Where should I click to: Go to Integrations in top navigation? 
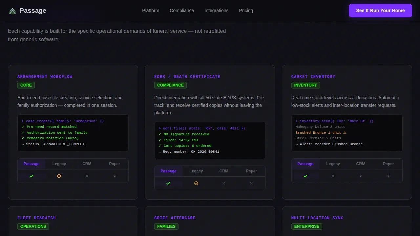click(217, 10)
